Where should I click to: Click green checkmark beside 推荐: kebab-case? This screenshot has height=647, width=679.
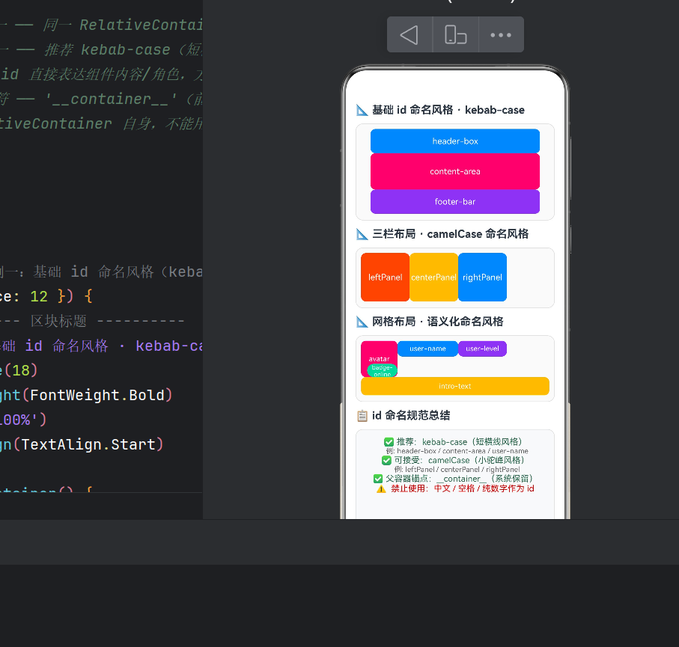tap(389, 442)
